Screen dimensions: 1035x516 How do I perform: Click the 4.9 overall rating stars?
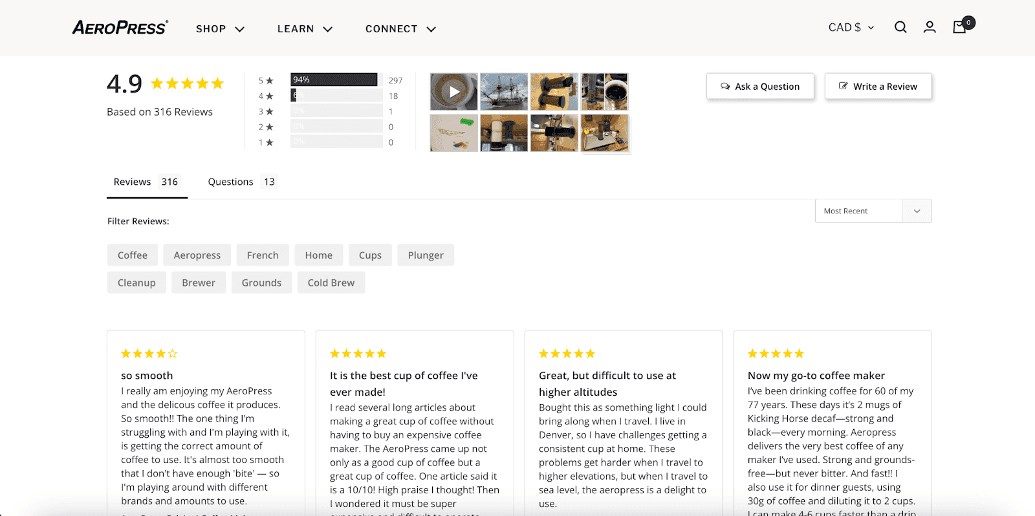187,83
